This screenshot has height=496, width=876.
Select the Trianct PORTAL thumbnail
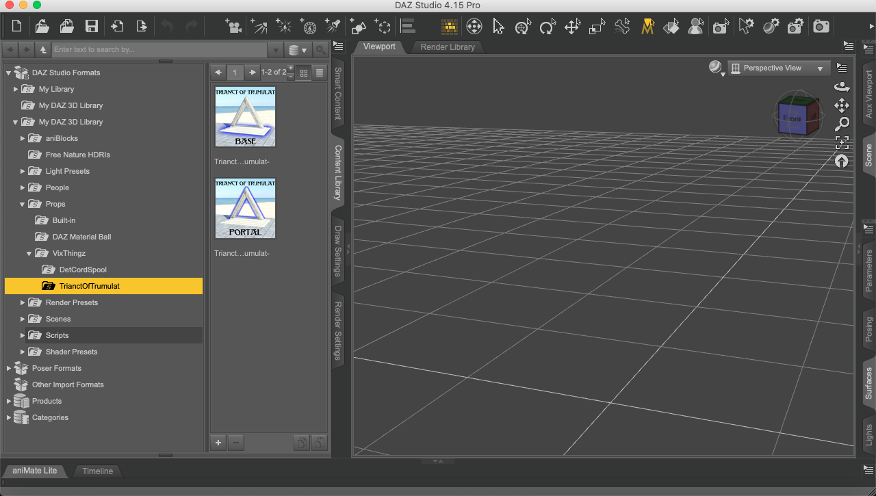pyautogui.click(x=245, y=209)
